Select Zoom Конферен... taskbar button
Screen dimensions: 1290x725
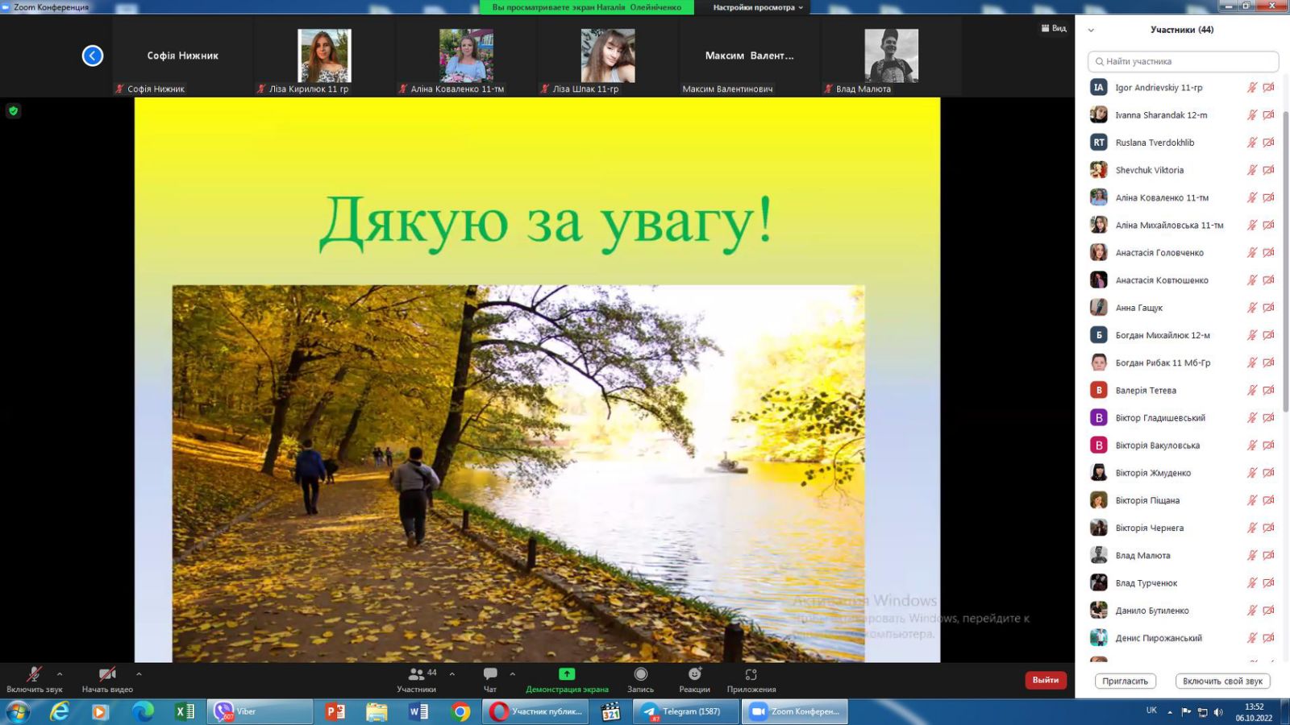click(795, 711)
